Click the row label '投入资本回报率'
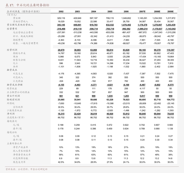 click(22, 151)
